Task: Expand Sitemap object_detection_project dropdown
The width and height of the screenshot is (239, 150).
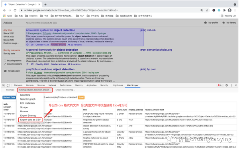Action: pyautogui.click(x=35, y=90)
